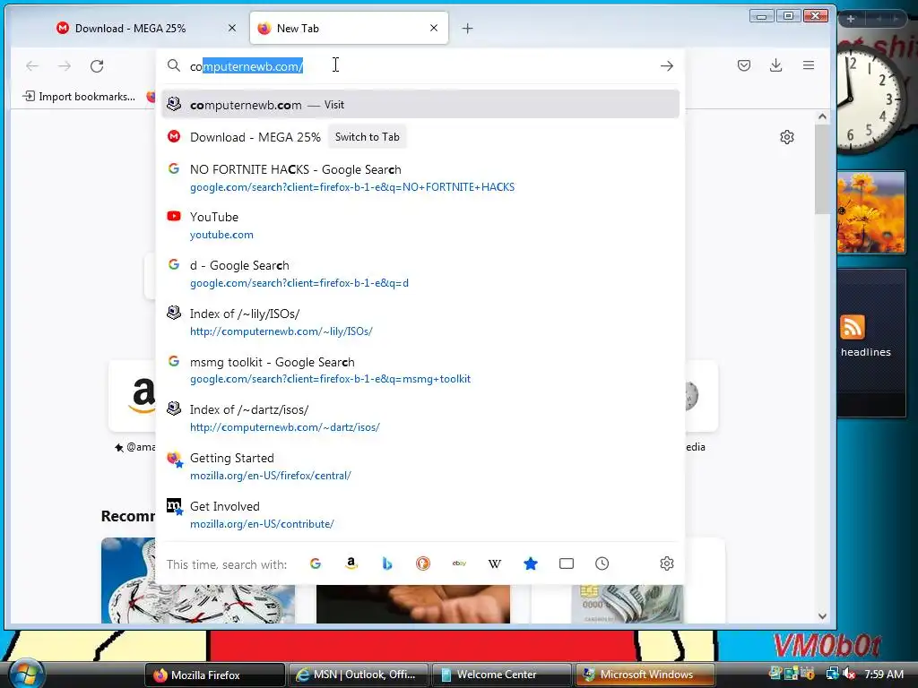Click the volume muted tray icon
This screenshot has height=688, width=918.
(850, 675)
